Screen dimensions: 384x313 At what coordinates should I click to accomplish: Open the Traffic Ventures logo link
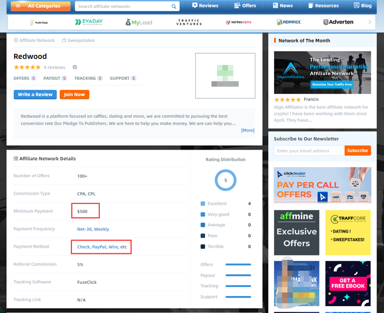[x=189, y=22]
